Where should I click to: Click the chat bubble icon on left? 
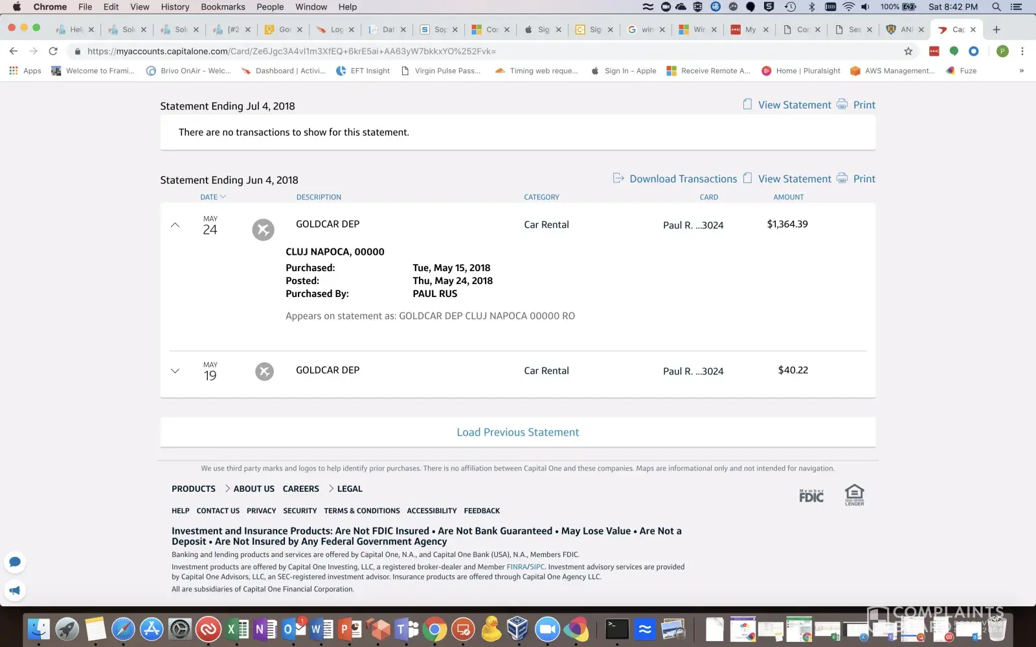point(15,562)
